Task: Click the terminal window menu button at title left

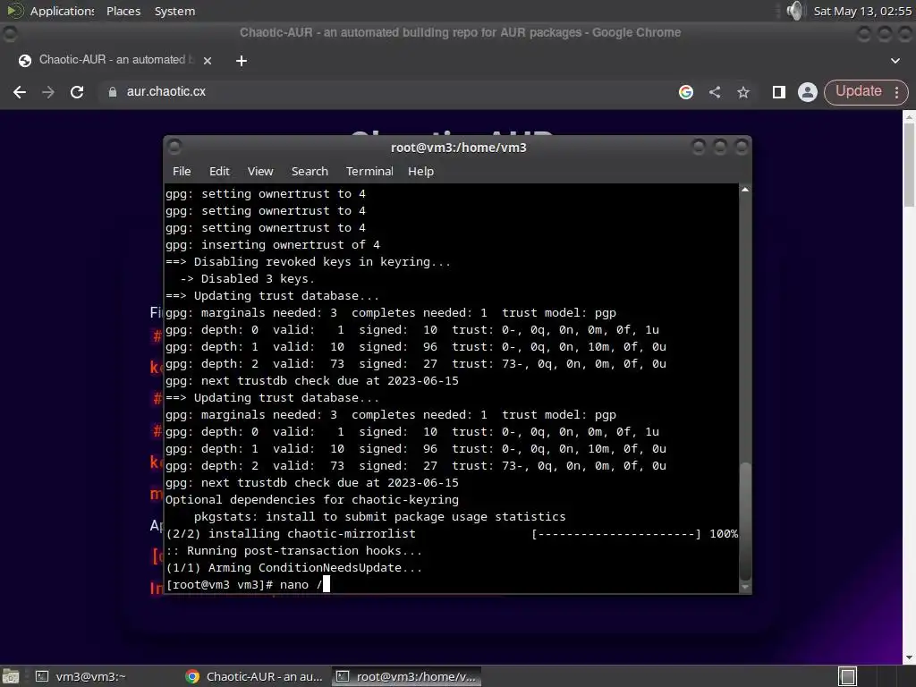Action: coord(174,147)
